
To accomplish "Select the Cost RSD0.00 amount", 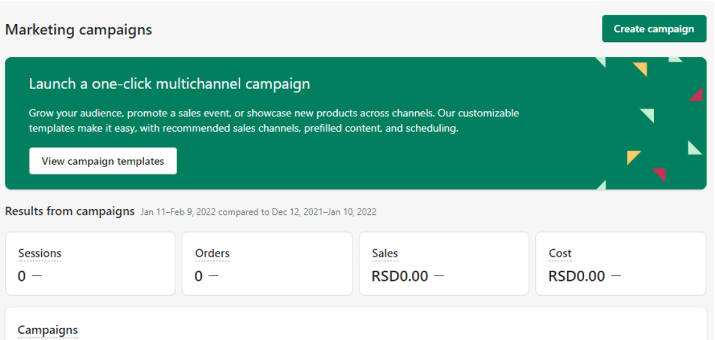I will 577,276.
